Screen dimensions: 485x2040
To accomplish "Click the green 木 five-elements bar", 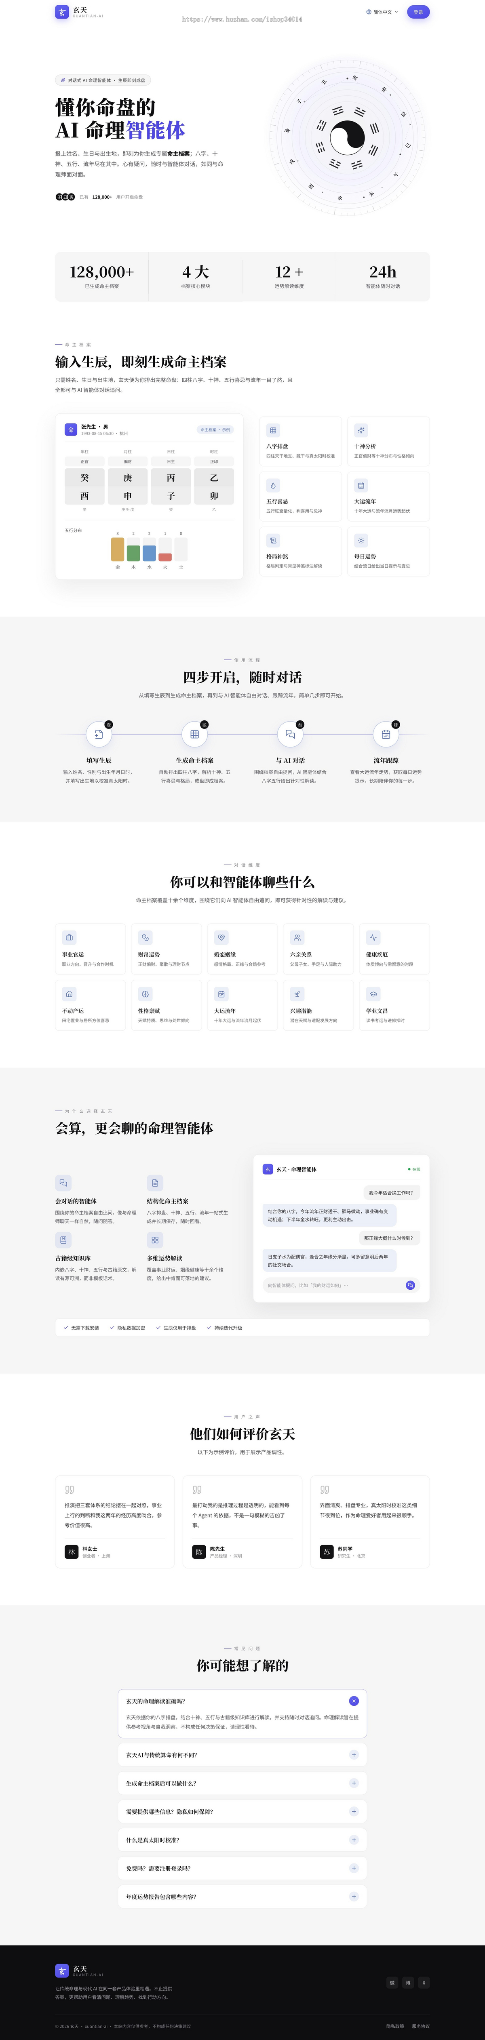I will point(133,554).
